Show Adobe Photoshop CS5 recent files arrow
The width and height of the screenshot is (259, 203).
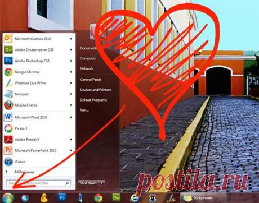pyautogui.click(x=71, y=61)
